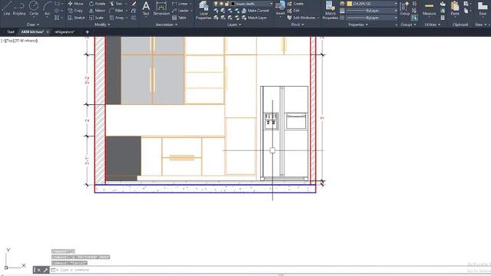This screenshot has width=491, height=276.
Task: Activate the Trim command
Action: pyautogui.click(x=116, y=4)
